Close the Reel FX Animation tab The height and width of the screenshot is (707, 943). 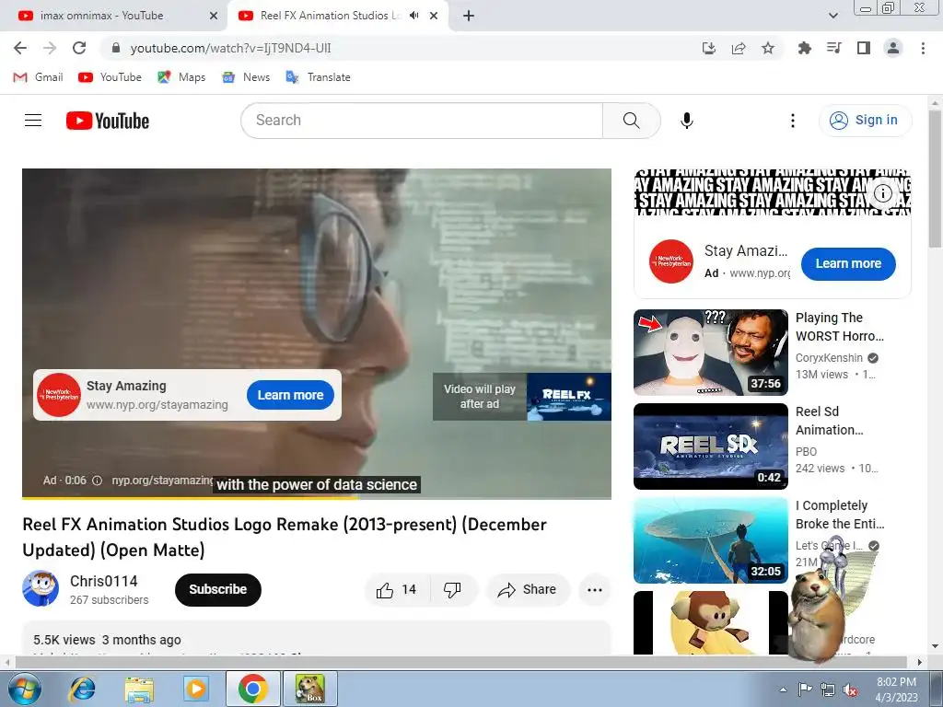[x=434, y=16]
